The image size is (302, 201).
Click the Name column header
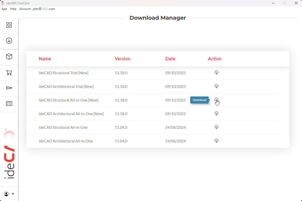coord(45,59)
